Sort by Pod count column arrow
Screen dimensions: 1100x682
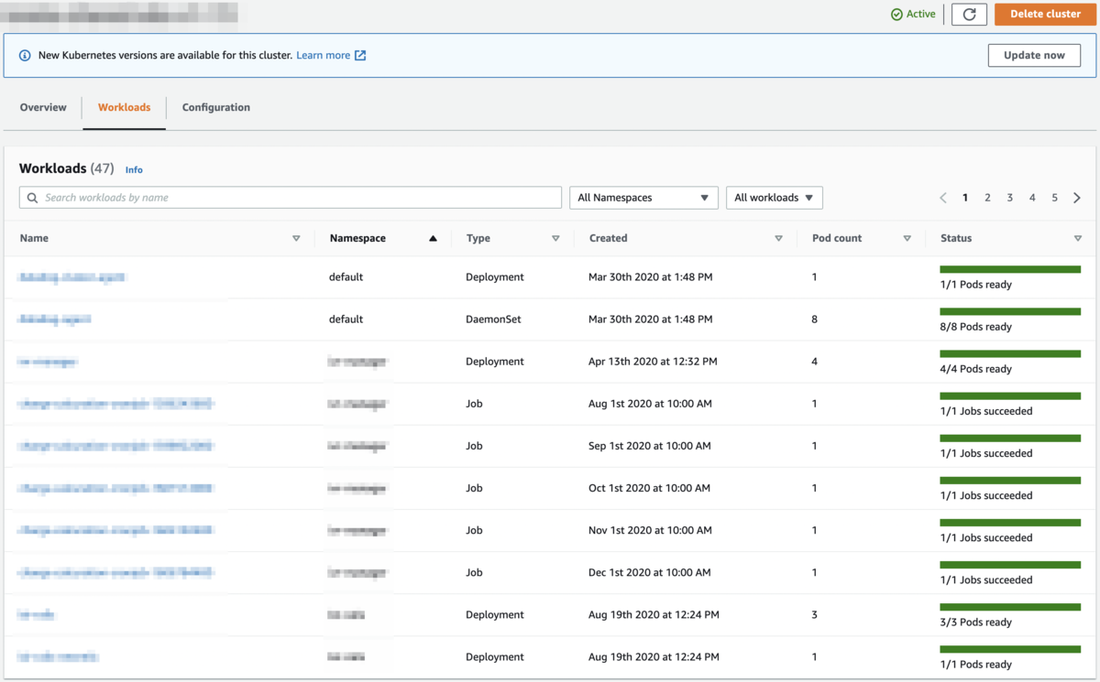(x=907, y=238)
